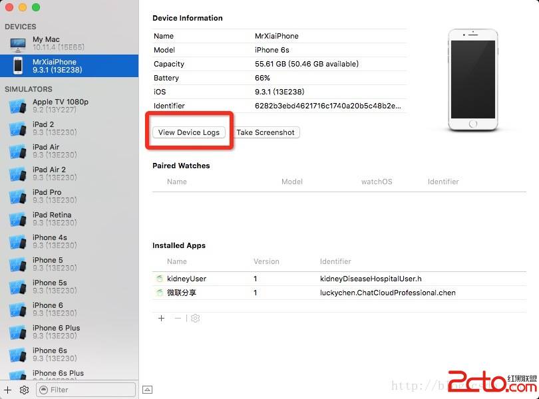539x399 pixels.
Task: Click the Take Screenshot button
Action: click(x=266, y=132)
